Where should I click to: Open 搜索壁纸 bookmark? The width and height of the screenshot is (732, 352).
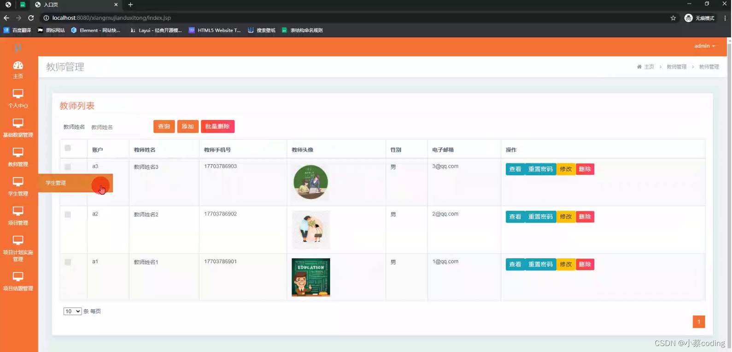point(262,30)
